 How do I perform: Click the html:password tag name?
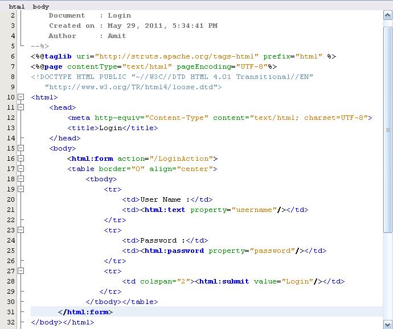pos(174,251)
